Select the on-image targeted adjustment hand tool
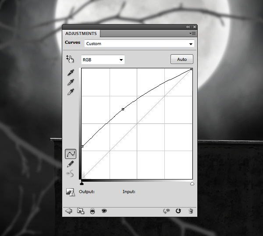263x236 pixels. [70, 59]
